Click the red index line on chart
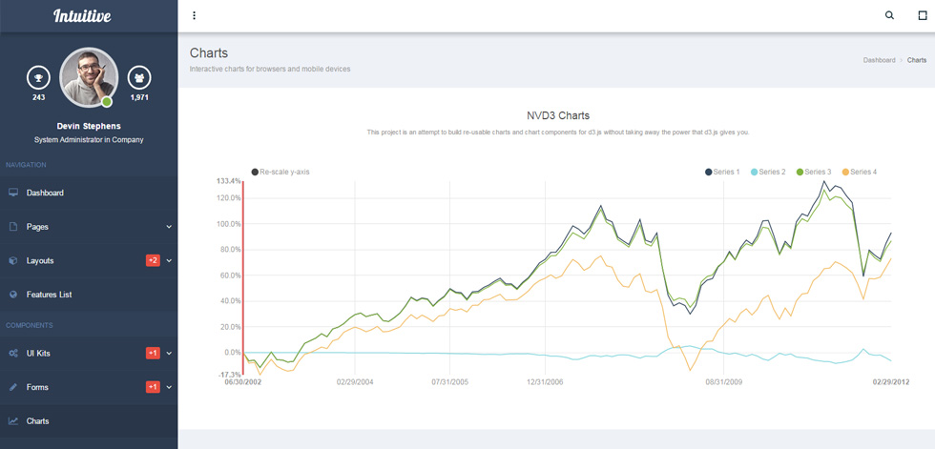This screenshot has width=935, height=449. [x=243, y=277]
